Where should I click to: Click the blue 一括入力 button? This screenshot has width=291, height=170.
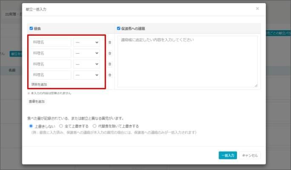227,156
